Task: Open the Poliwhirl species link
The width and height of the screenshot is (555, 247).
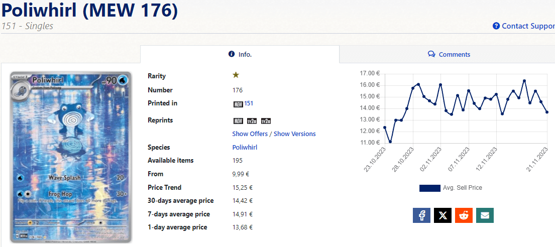Action: point(245,148)
